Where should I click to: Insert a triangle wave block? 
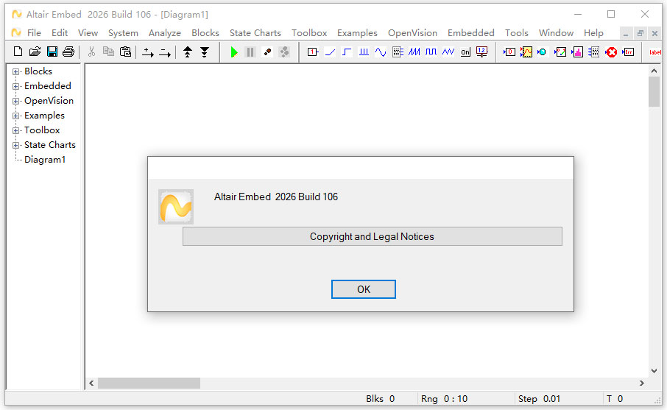pos(448,52)
